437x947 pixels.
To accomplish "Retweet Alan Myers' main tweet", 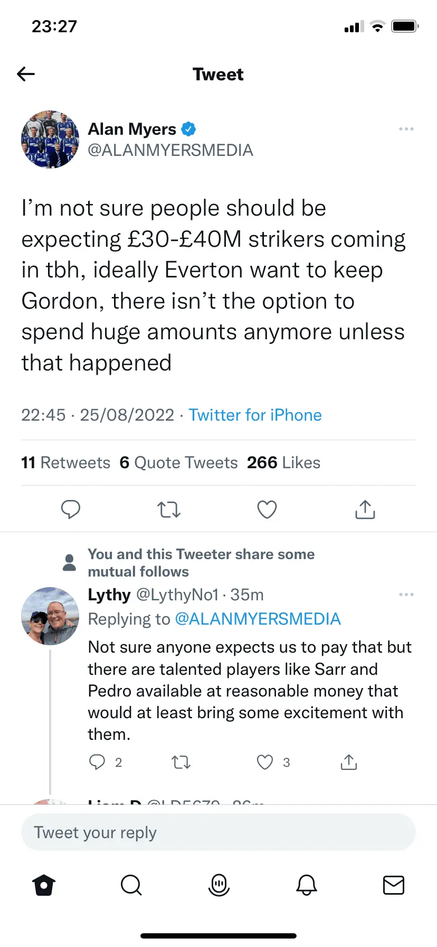I will [169, 509].
